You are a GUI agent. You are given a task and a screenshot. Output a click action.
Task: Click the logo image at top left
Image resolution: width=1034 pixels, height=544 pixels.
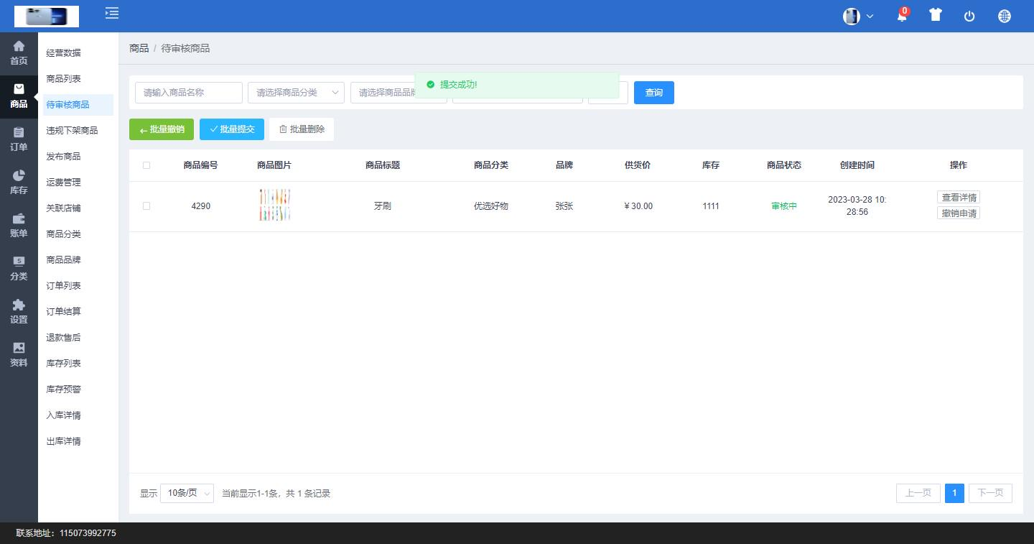(47, 16)
